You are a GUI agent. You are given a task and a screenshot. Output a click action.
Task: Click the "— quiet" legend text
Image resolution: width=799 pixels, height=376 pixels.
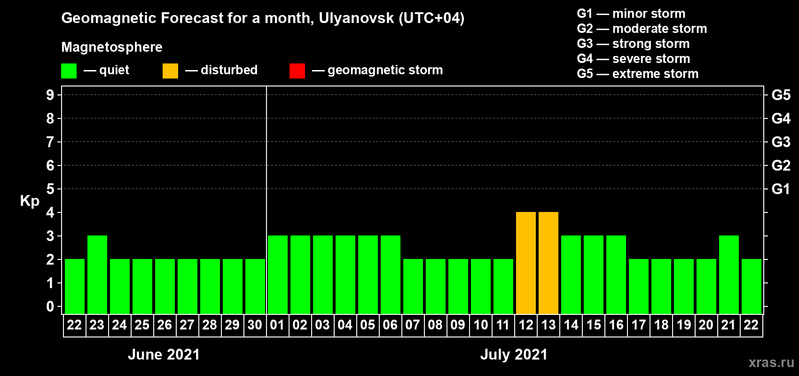pos(106,70)
